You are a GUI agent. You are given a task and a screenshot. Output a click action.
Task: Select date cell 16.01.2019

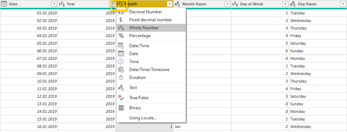pyautogui.click(x=29, y=127)
